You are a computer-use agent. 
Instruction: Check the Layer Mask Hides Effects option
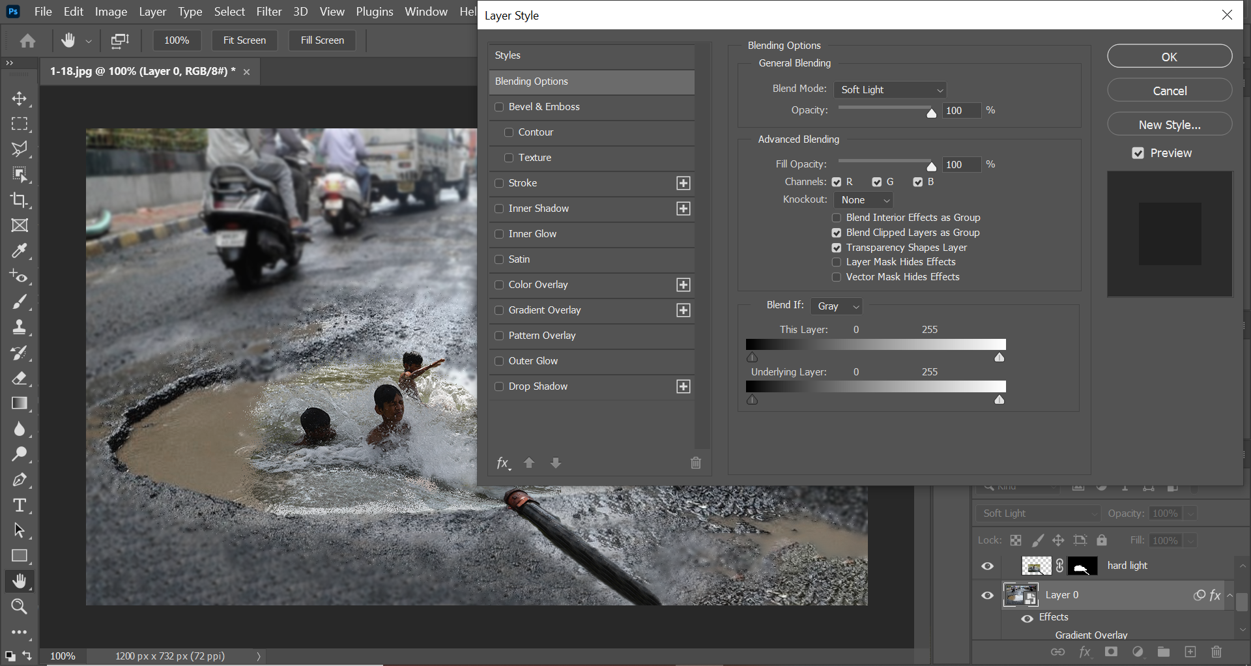(x=836, y=261)
